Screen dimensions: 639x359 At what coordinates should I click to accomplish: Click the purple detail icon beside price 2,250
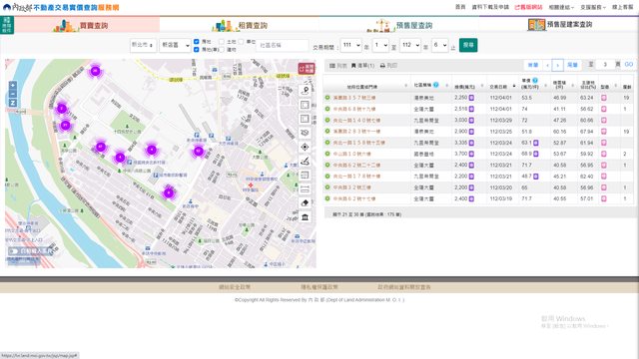pyautogui.click(x=471, y=98)
